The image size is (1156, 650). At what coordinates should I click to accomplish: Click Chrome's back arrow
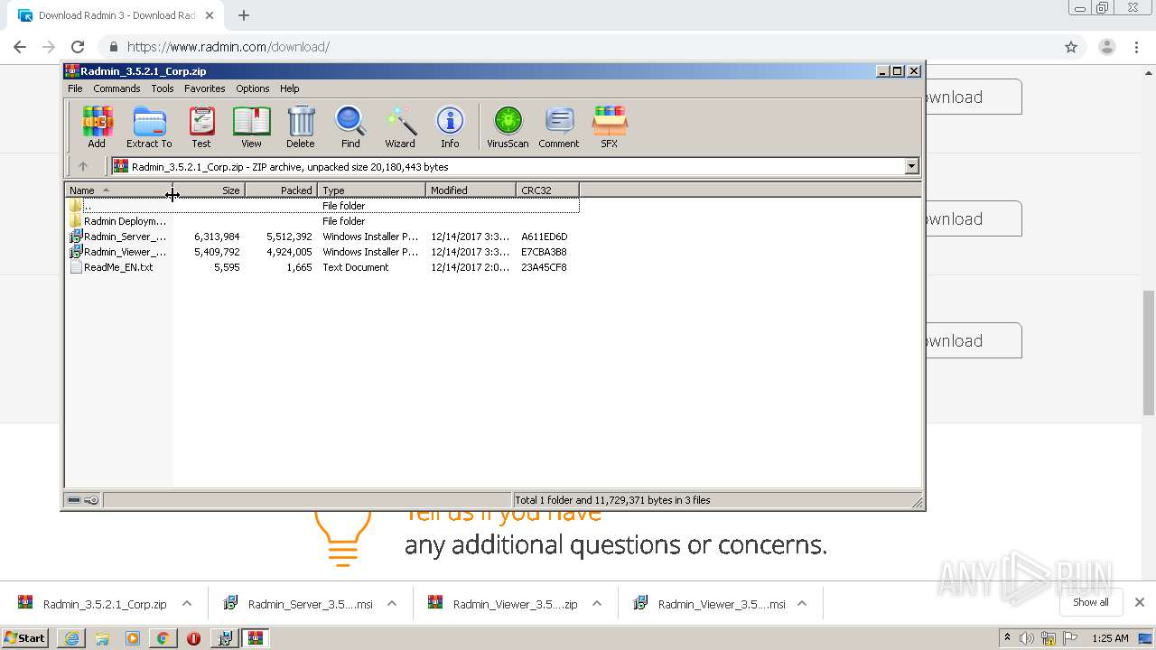pyautogui.click(x=20, y=47)
